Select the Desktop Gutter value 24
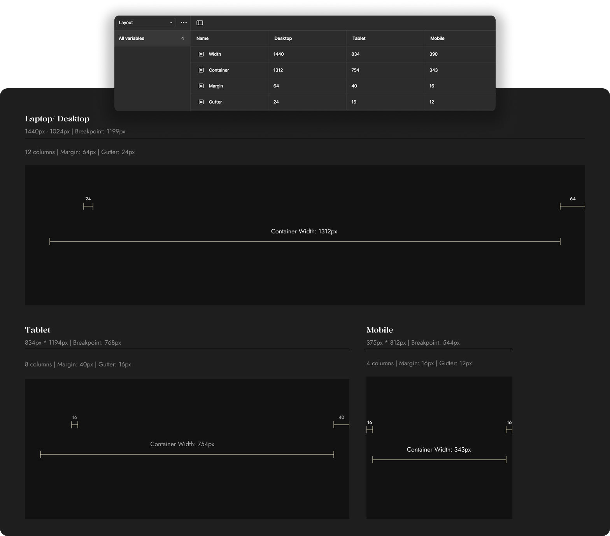The image size is (610, 536). [x=276, y=102]
